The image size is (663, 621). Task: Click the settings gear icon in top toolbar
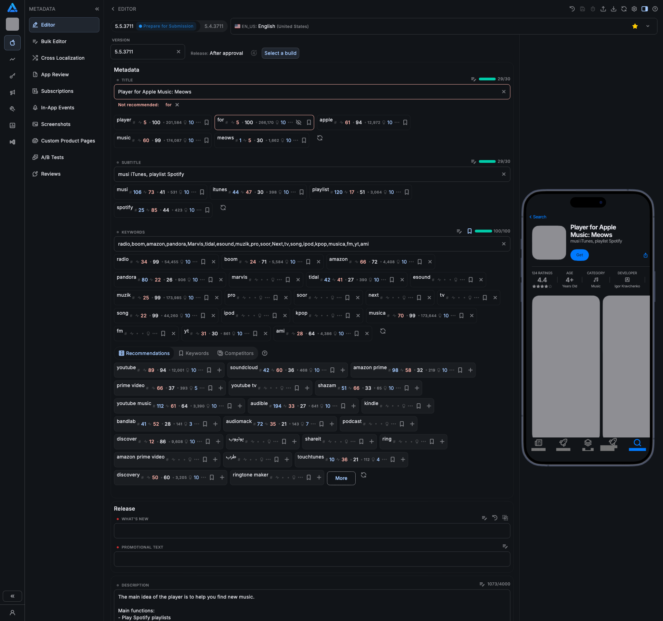(634, 9)
